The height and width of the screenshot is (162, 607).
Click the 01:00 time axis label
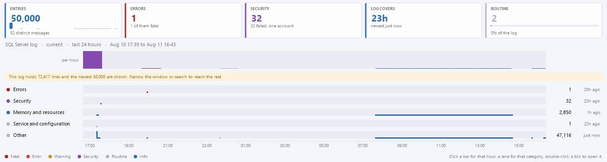(x=245, y=145)
